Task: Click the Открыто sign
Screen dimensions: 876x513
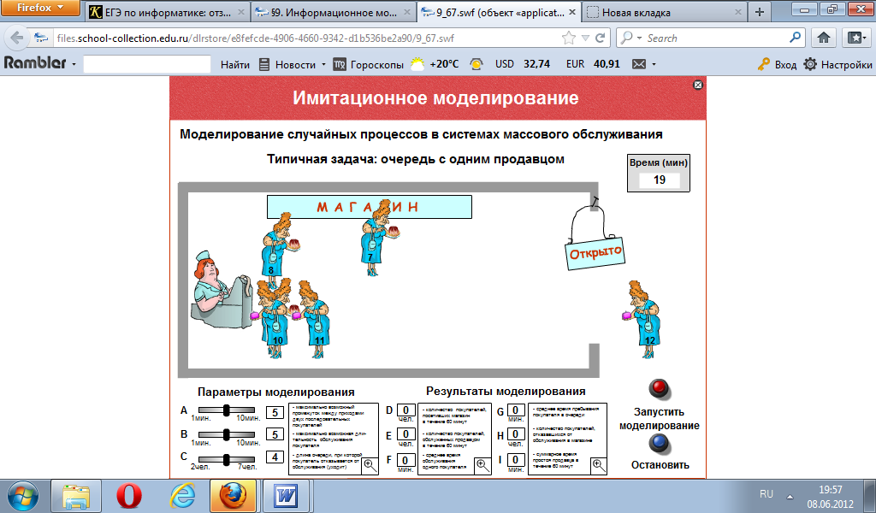Action: click(595, 254)
